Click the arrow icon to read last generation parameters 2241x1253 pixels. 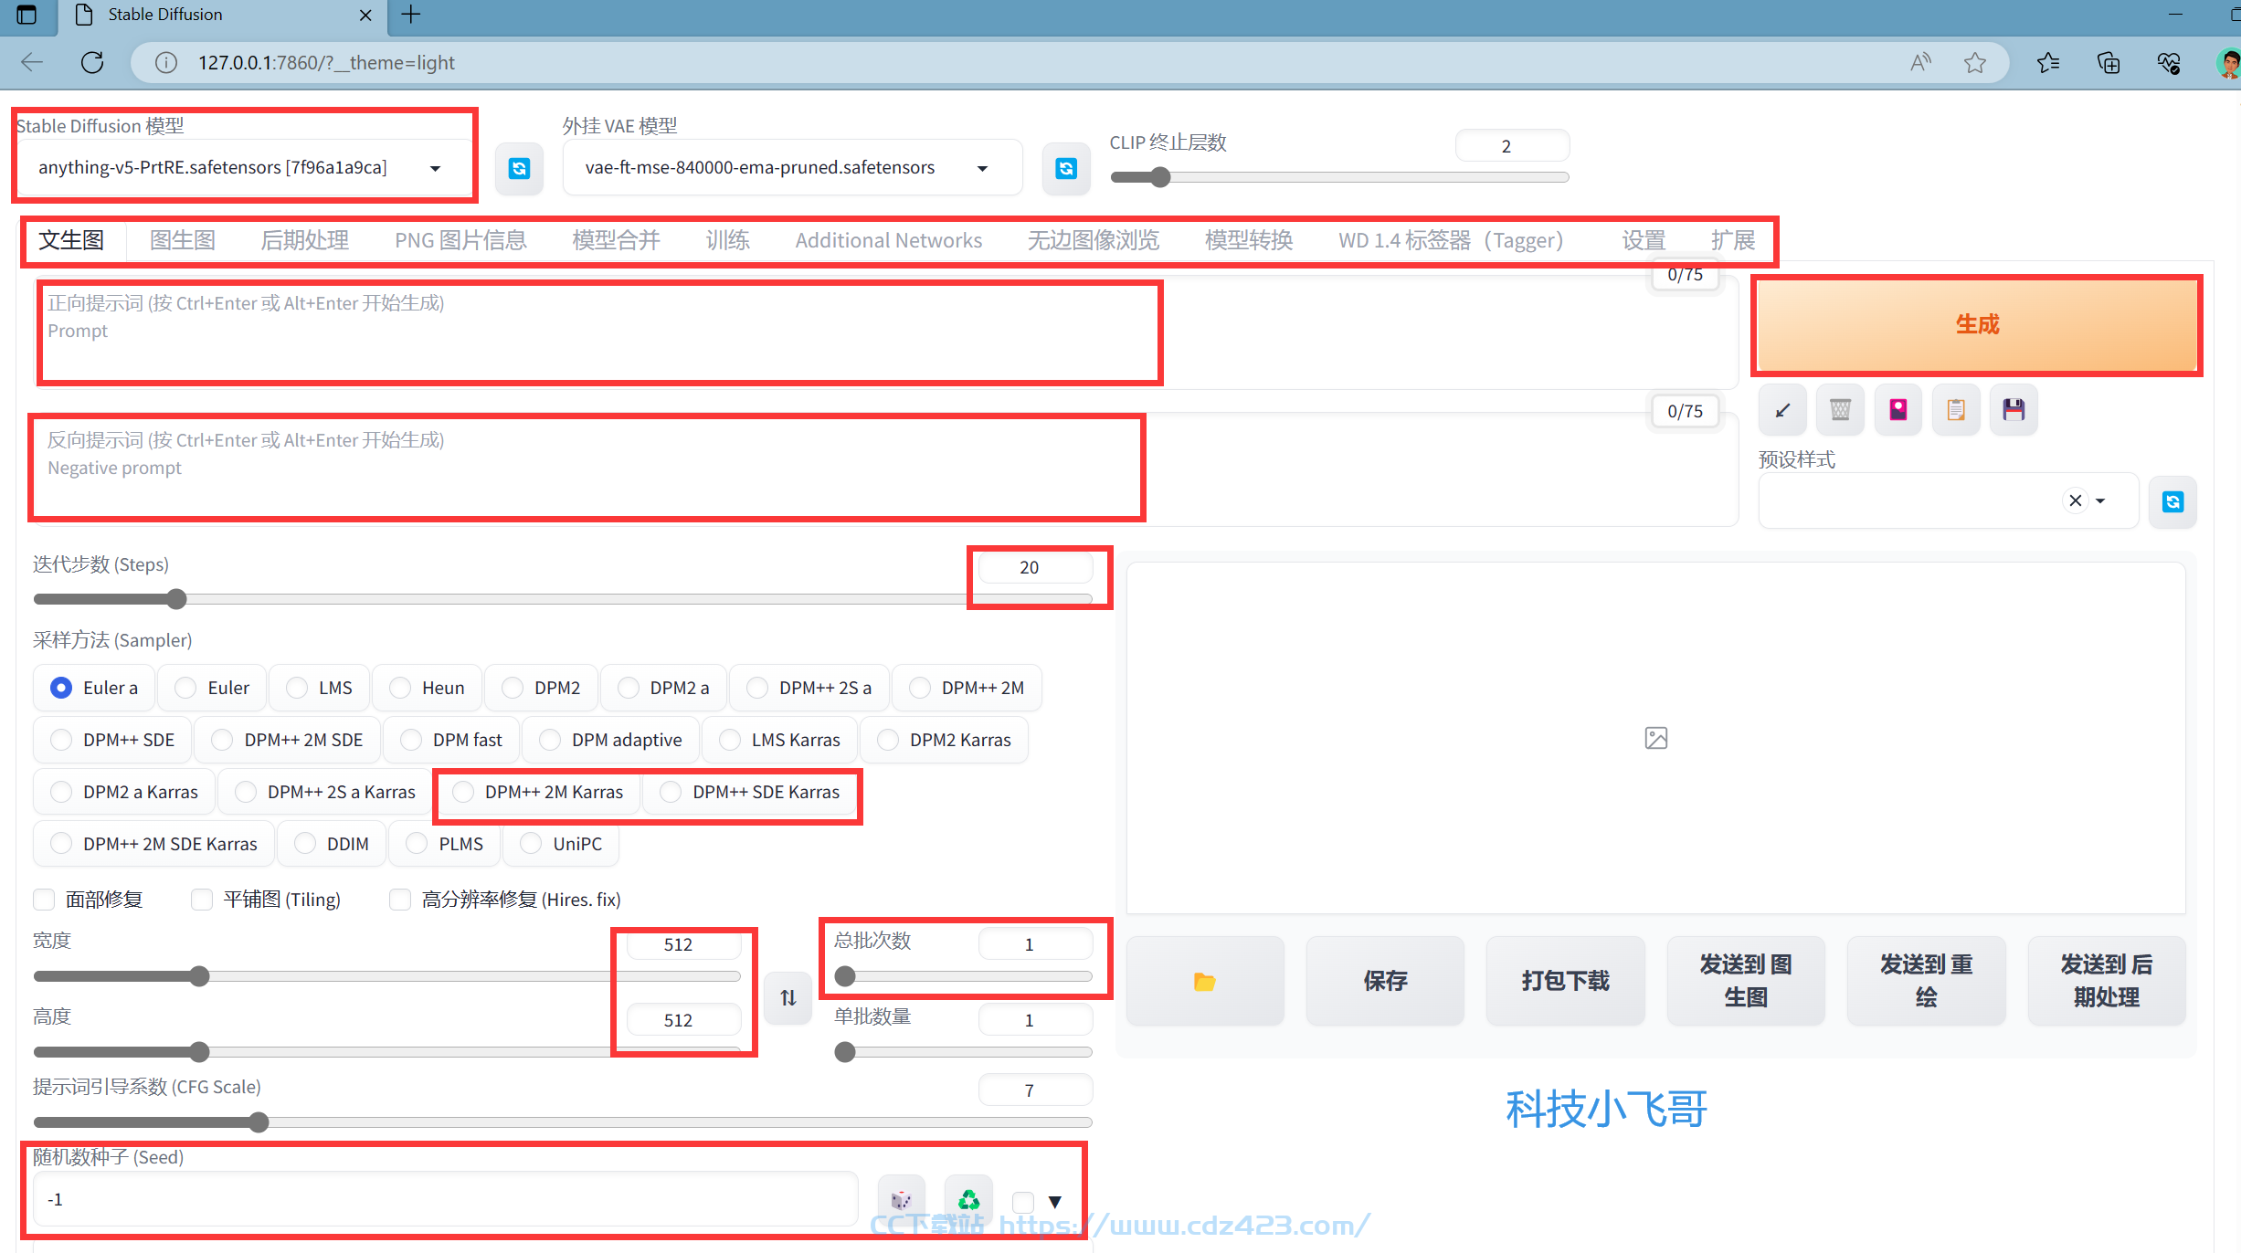pyautogui.click(x=1782, y=410)
